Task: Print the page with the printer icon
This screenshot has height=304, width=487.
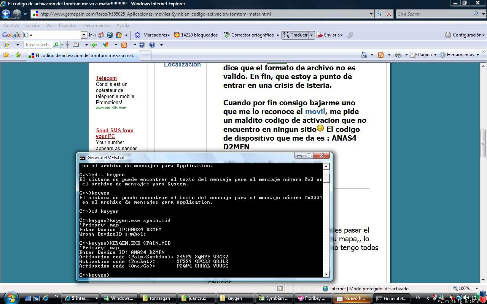Action: coord(398,55)
